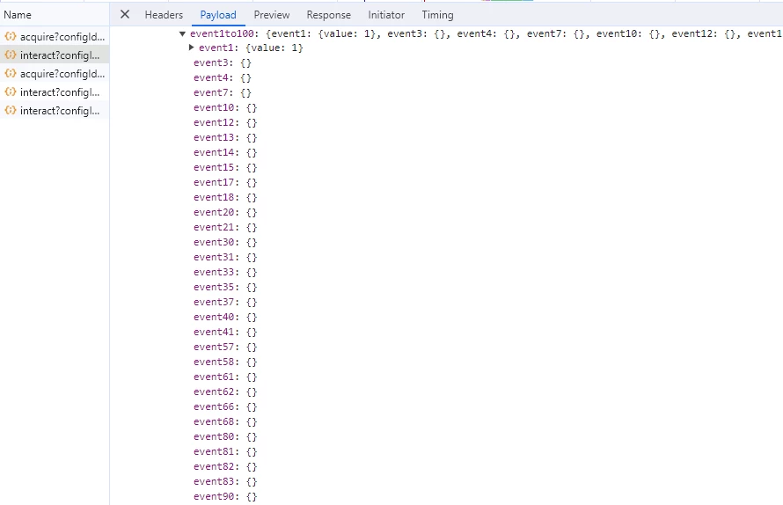
Task: Click the event10 property row
Action: point(225,108)
